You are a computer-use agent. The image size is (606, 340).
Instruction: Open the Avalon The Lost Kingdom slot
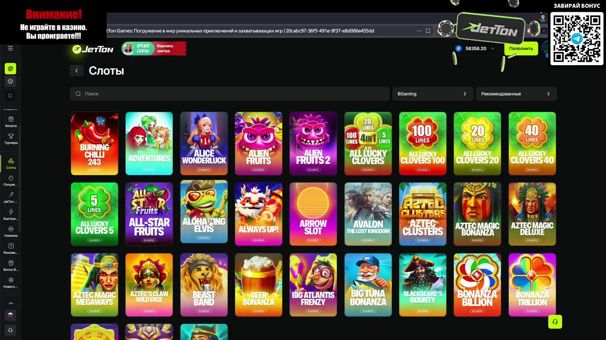click(368, 214)
